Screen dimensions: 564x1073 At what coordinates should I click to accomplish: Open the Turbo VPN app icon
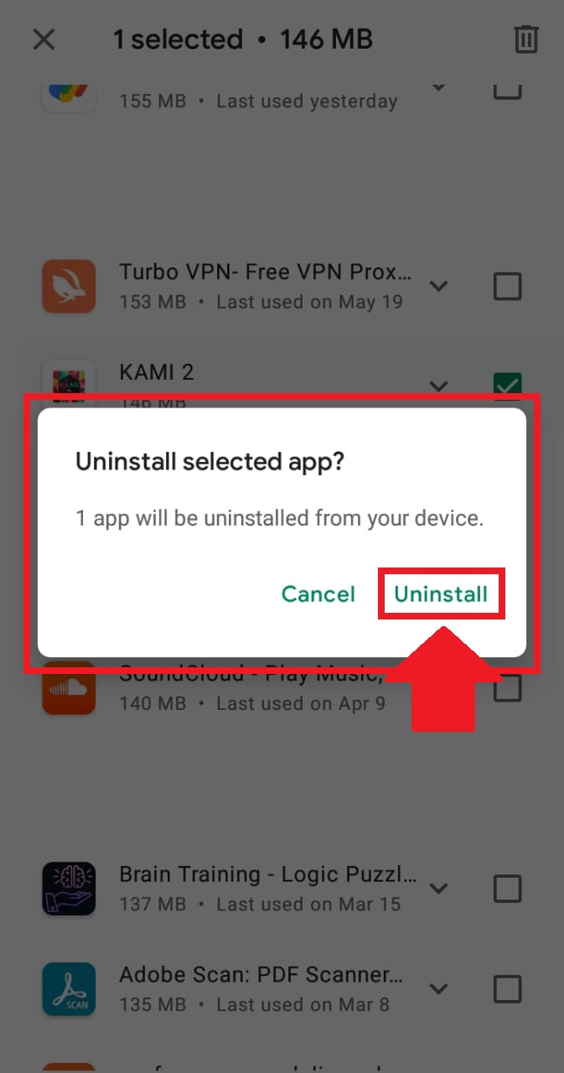[69, 287]
